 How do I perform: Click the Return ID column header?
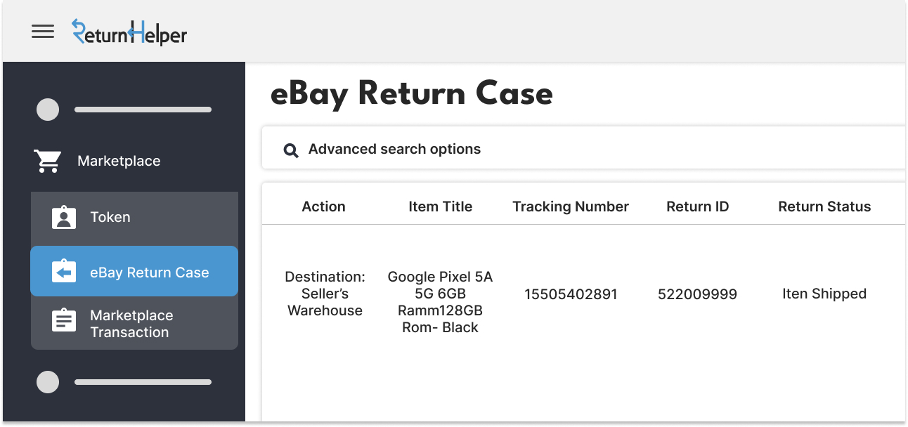point(697,206)
